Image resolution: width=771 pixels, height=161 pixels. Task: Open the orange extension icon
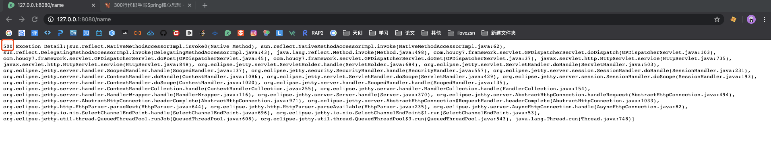pyautogui.click(x=734, y=19)
